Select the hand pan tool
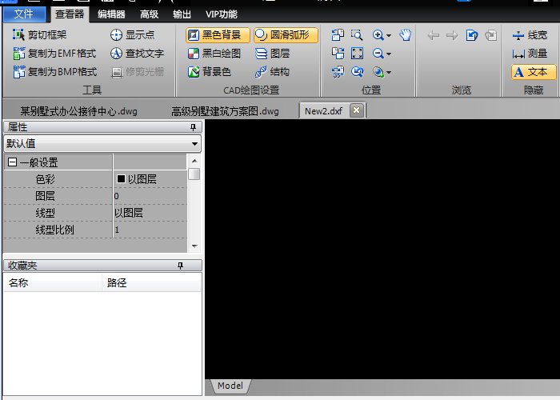 [x=406, y=34]
